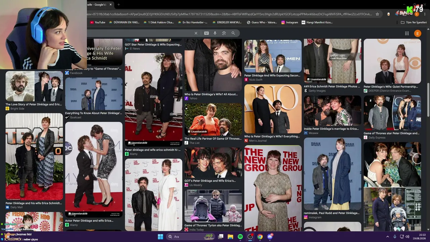The image size is (430, 242).
Task: Switch to Google Chrome on the taskbar
Action: pyautogui.click(x=260, y=237)
